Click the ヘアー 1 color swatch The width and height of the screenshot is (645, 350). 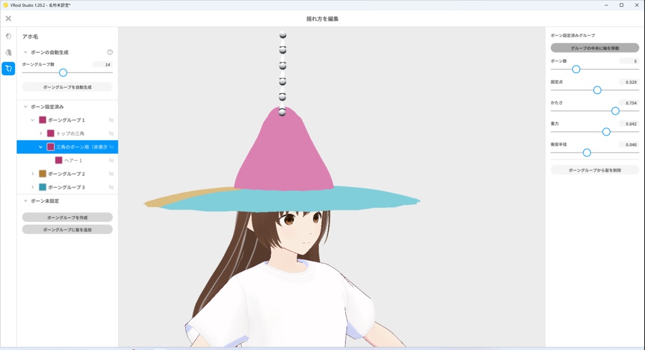coord(59,160)
